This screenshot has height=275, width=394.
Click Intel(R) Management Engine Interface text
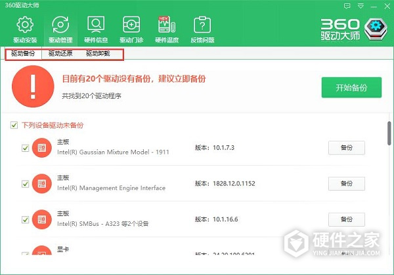(112, 188)
